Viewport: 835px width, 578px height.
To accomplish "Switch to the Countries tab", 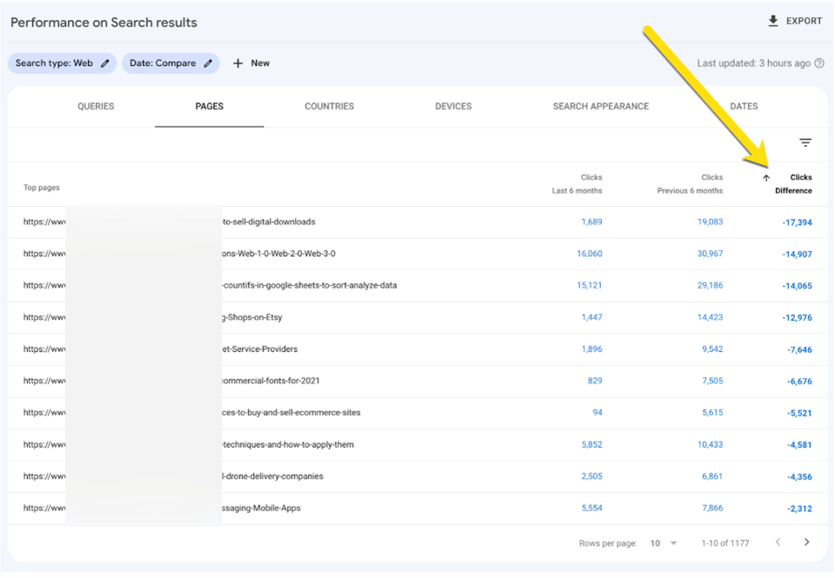I will click(x=329, y=107).
